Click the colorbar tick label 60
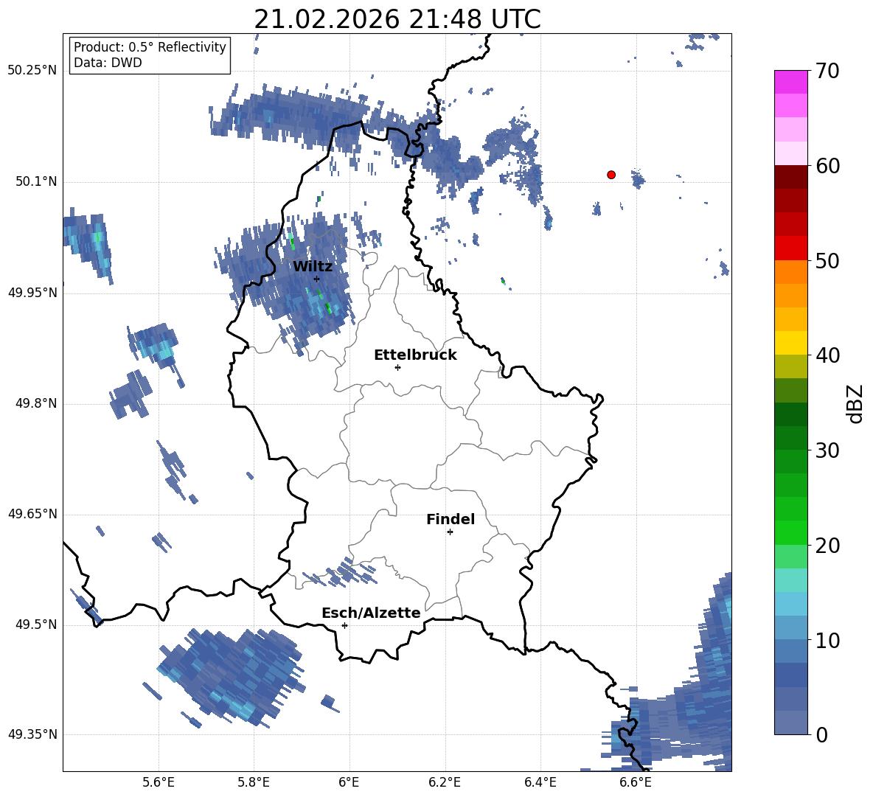The width and height of the screenshot is (873, 797). (827, 166)
